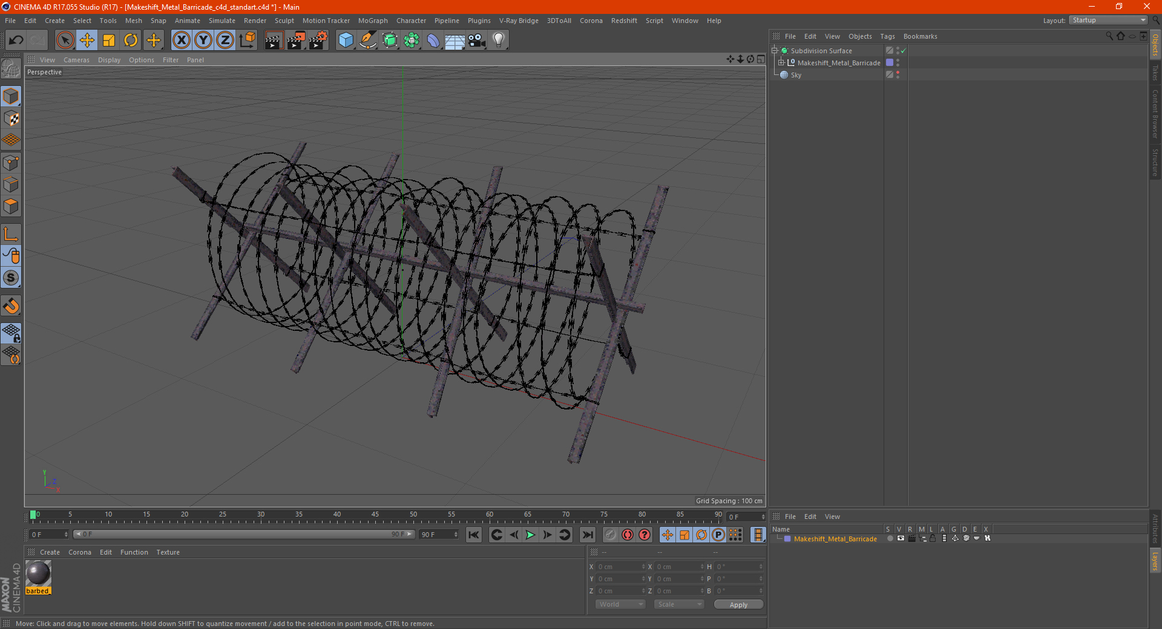The height and width of the screenshot is (629, 1162).
Task: Click frame 45 on timeline ruler
Action: coord(375,515)
